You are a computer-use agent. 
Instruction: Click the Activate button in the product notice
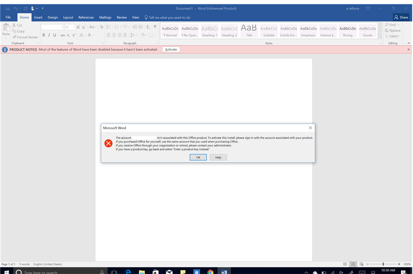click(171, 50)
